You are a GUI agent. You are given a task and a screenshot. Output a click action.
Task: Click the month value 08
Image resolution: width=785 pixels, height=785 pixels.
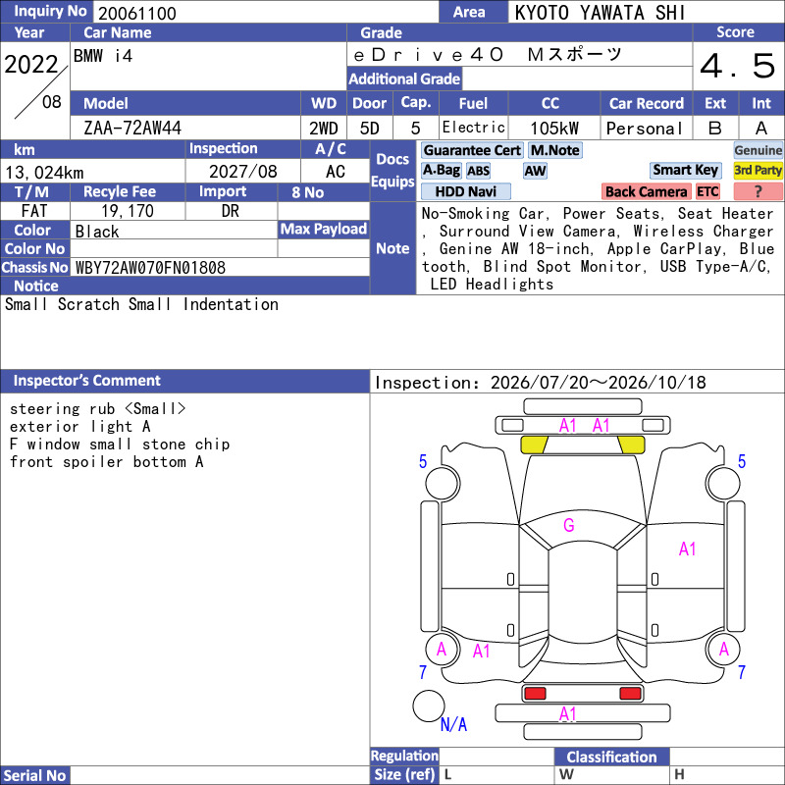pyautogui.click(x=52, y=102)
